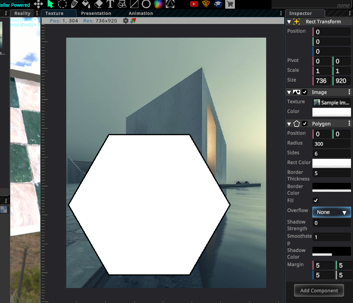This screenshot has height=303, width=353.
Task: Select the eraser tool
Action: (x=98, y=4)
